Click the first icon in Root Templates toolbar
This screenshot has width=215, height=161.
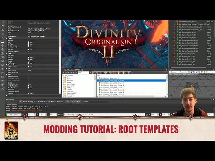pos(63,73)
